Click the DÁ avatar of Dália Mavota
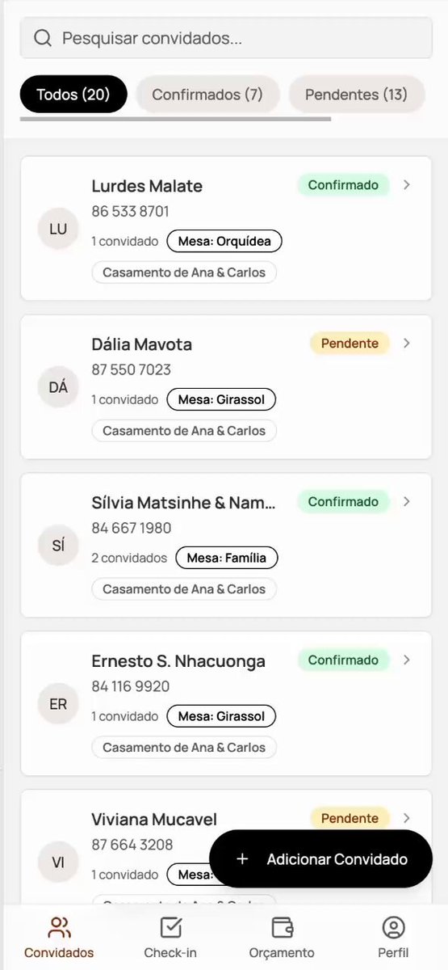The width and height of the screenshot is (448, 970). click(x=58, y=387)
